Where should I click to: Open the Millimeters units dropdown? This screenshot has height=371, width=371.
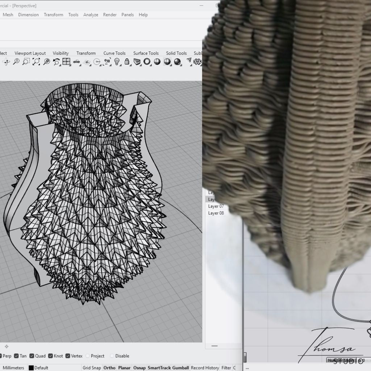tap(13, 368)
